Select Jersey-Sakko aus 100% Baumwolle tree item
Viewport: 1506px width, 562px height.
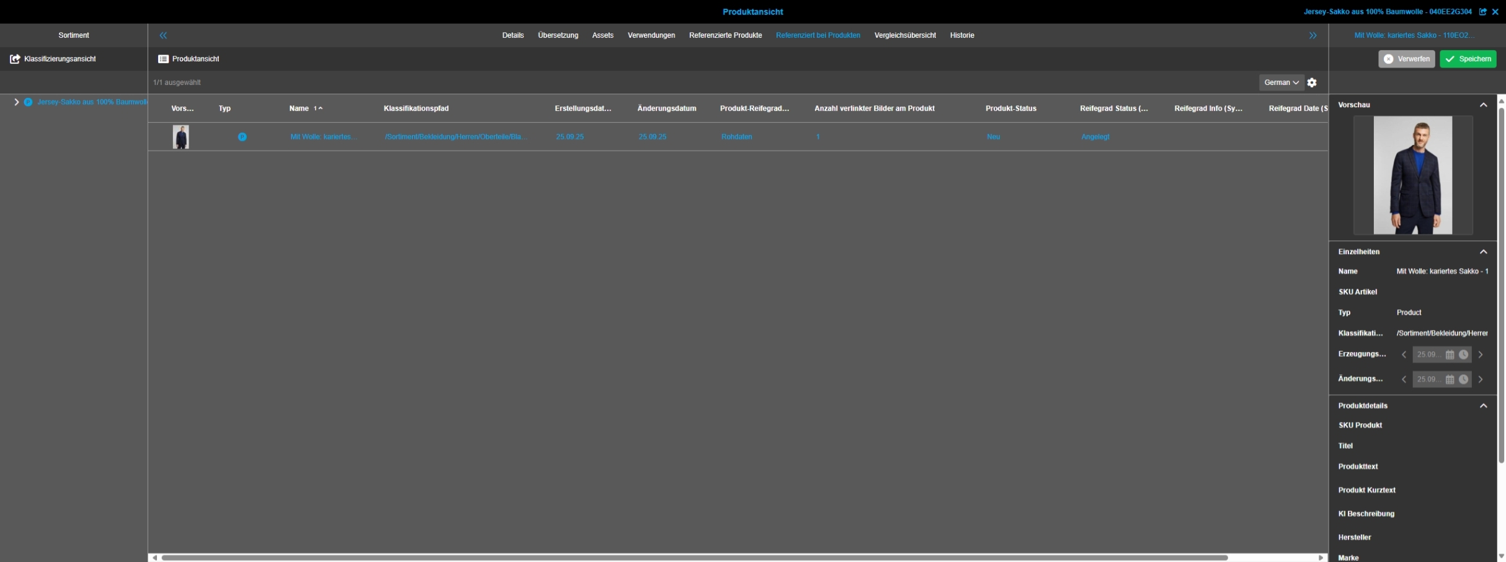coord(92,102)
